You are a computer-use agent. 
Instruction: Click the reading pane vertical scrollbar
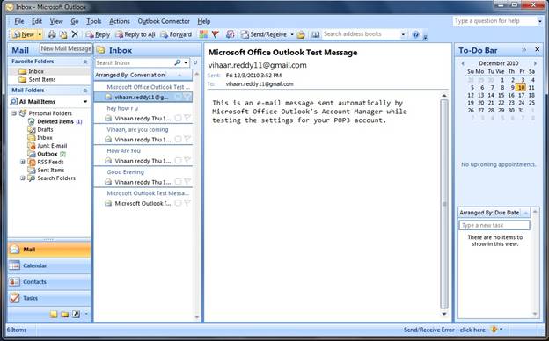point(444,204)
